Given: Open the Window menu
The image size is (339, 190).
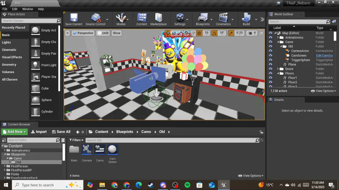Looking at the screenshot, I should [x=27, y=9].
